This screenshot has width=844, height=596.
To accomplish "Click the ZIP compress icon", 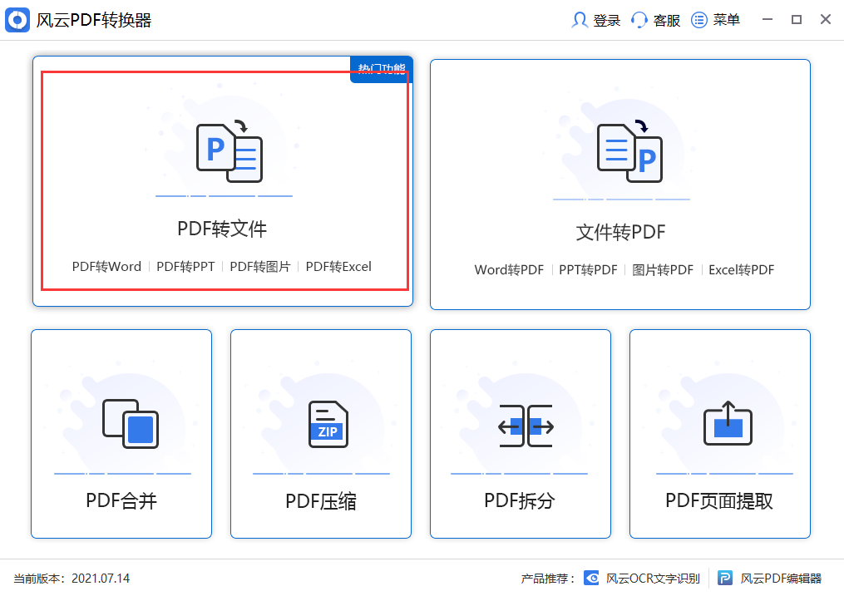I will [328, 424].
